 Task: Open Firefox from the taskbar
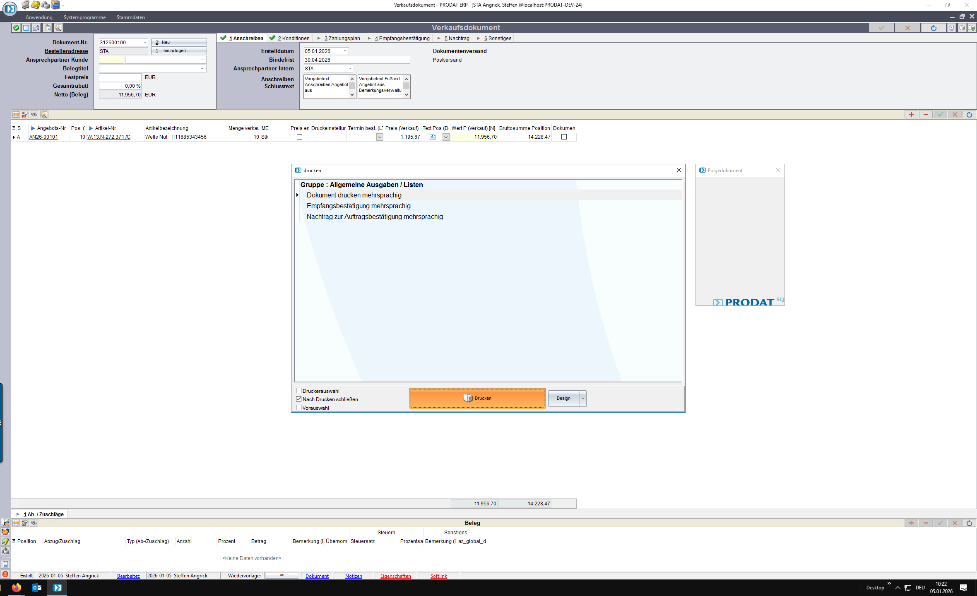coord(17,587)
